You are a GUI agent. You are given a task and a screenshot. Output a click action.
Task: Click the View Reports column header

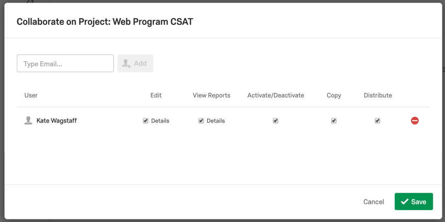[x=212, y=96]
